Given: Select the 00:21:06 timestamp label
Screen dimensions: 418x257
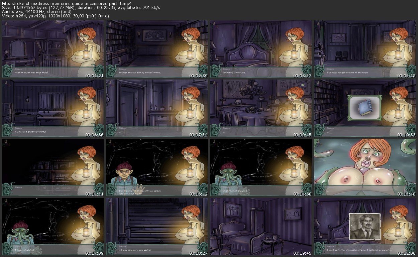Looking at the screenshot, I should [406, 253].
